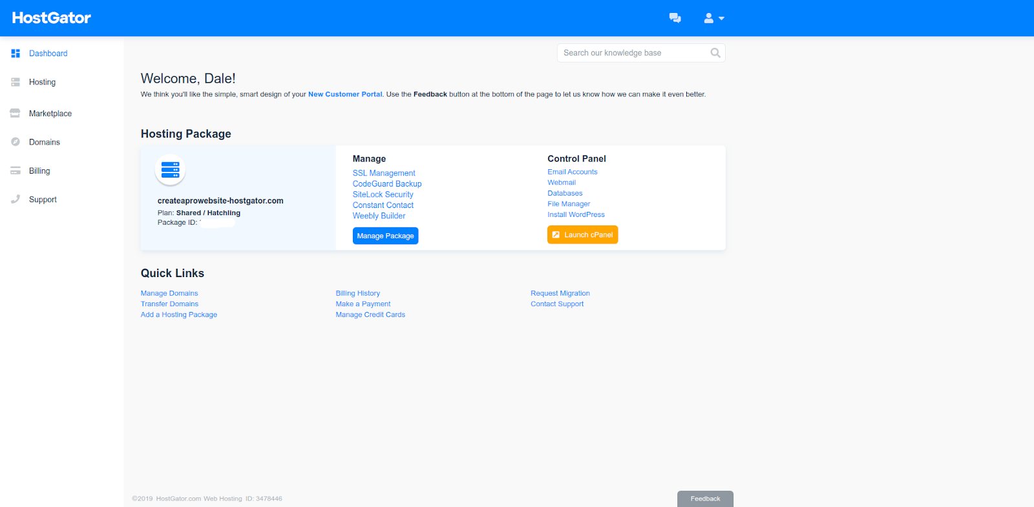1034x507 pixels.
Task: Open Billing History quick link
Action: click(x=358, y=293)
